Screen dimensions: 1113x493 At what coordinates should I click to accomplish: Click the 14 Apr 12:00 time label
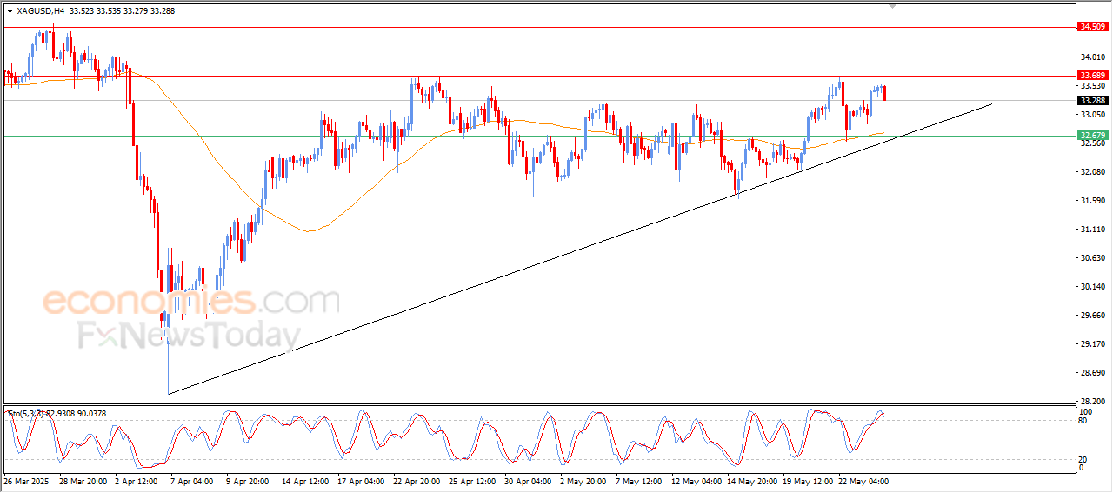(x=306, y=481)
